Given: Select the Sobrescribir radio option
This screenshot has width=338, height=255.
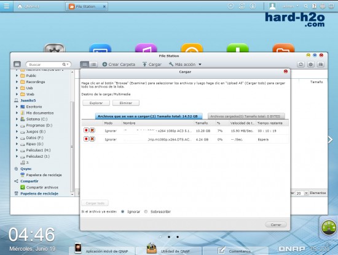Looking at the screenshot, I should (146, 211).
